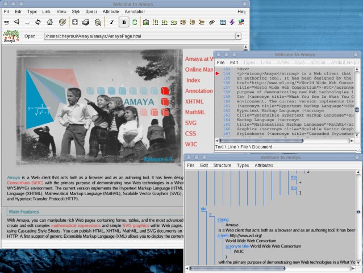Open Help menu in main window

pyautogui.click(x=241, y=11)
